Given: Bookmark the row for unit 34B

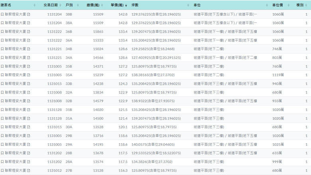Looking at the screenshot, I should coord(2,49).
